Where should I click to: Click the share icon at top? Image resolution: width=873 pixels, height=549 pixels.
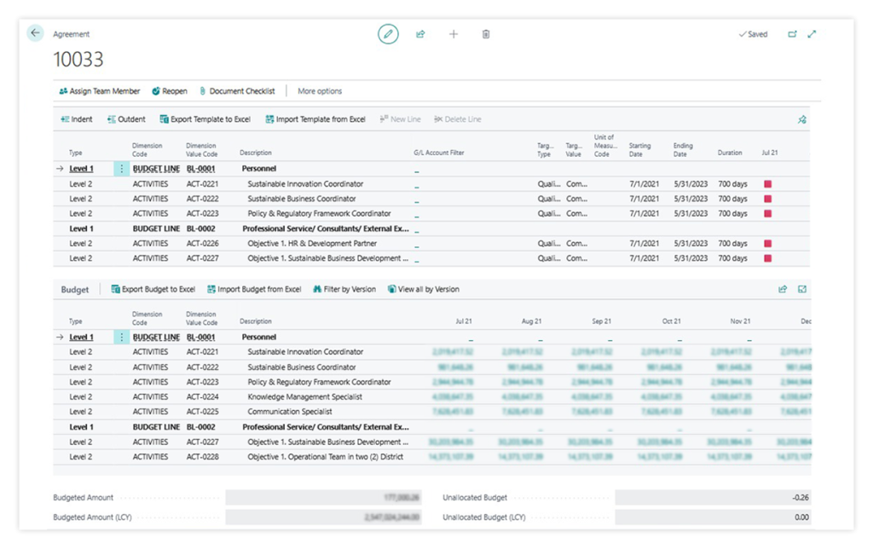(x=420, y=34)
